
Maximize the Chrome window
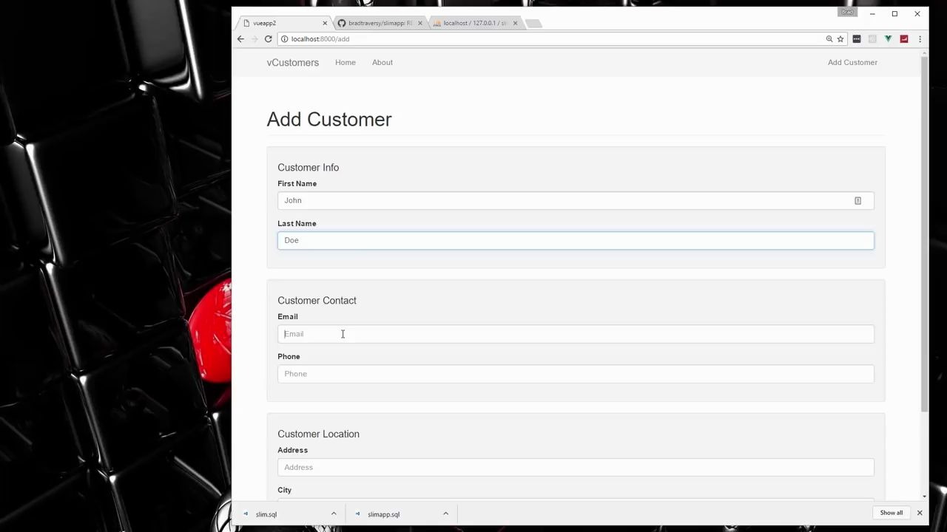[x=894, y=14]
